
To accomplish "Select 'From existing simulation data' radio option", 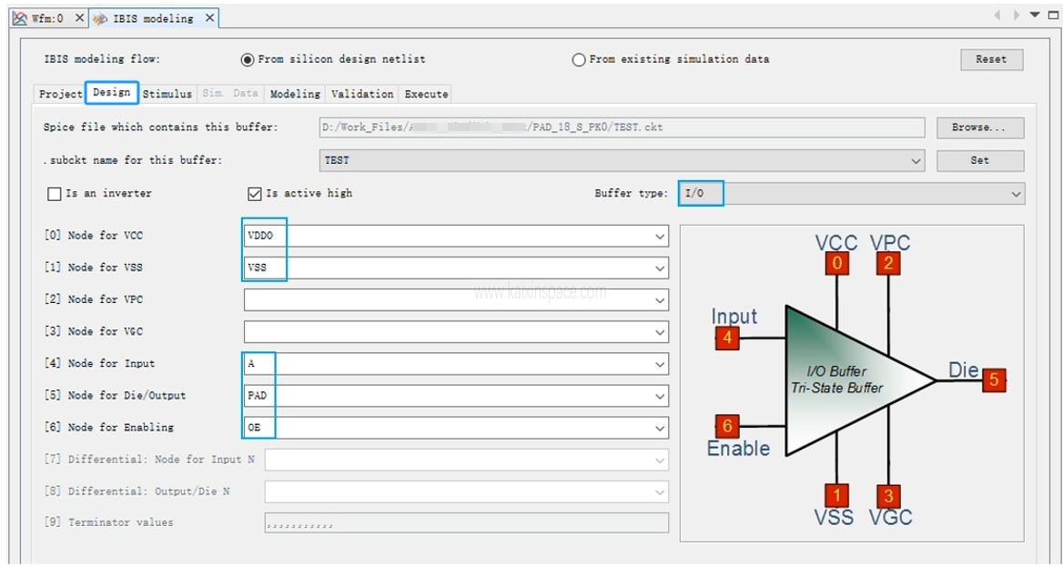I will [x=579, y=60].
